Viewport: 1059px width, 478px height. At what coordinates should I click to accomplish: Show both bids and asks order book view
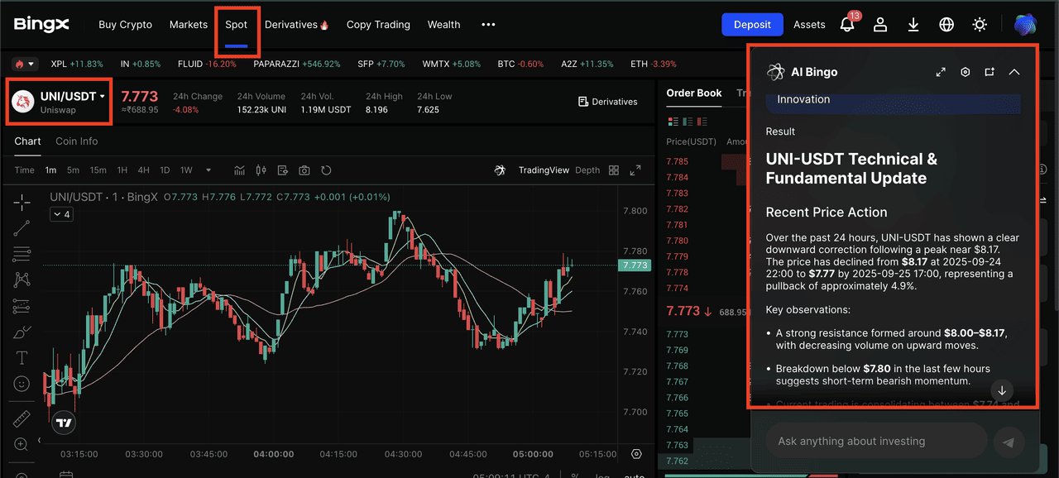coord(672,122)
